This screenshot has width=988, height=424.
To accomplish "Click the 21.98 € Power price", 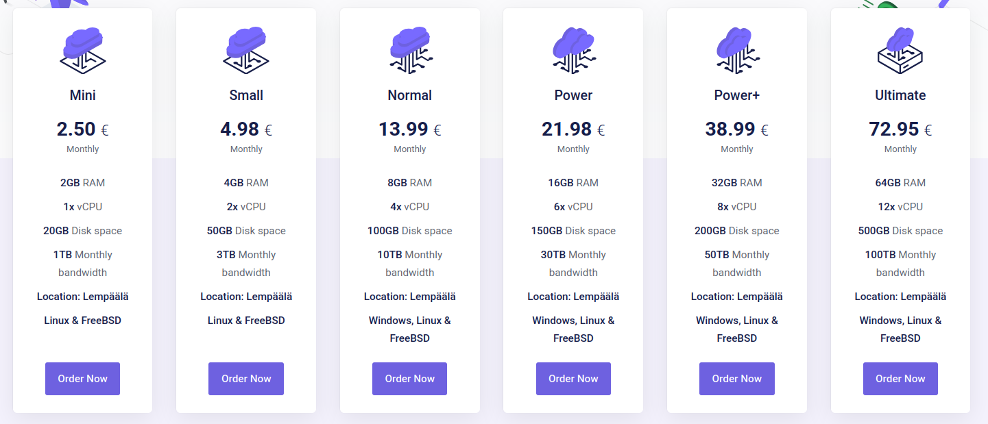I will [x=573, y=129].
